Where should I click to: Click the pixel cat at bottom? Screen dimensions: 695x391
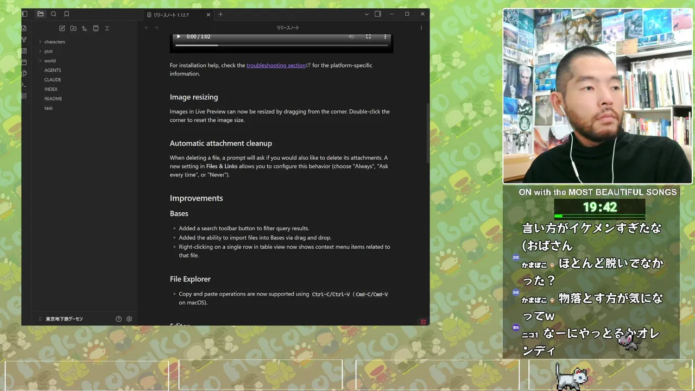coord(571,377)
